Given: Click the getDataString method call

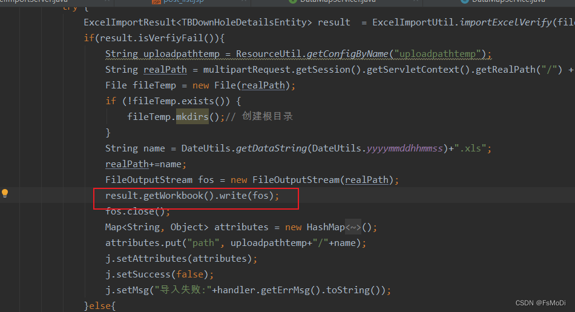Looking at the screenshot, I should tap(271, 148).
